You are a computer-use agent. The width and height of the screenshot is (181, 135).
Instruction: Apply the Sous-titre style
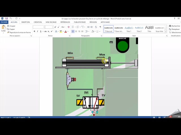pos(160,29)
